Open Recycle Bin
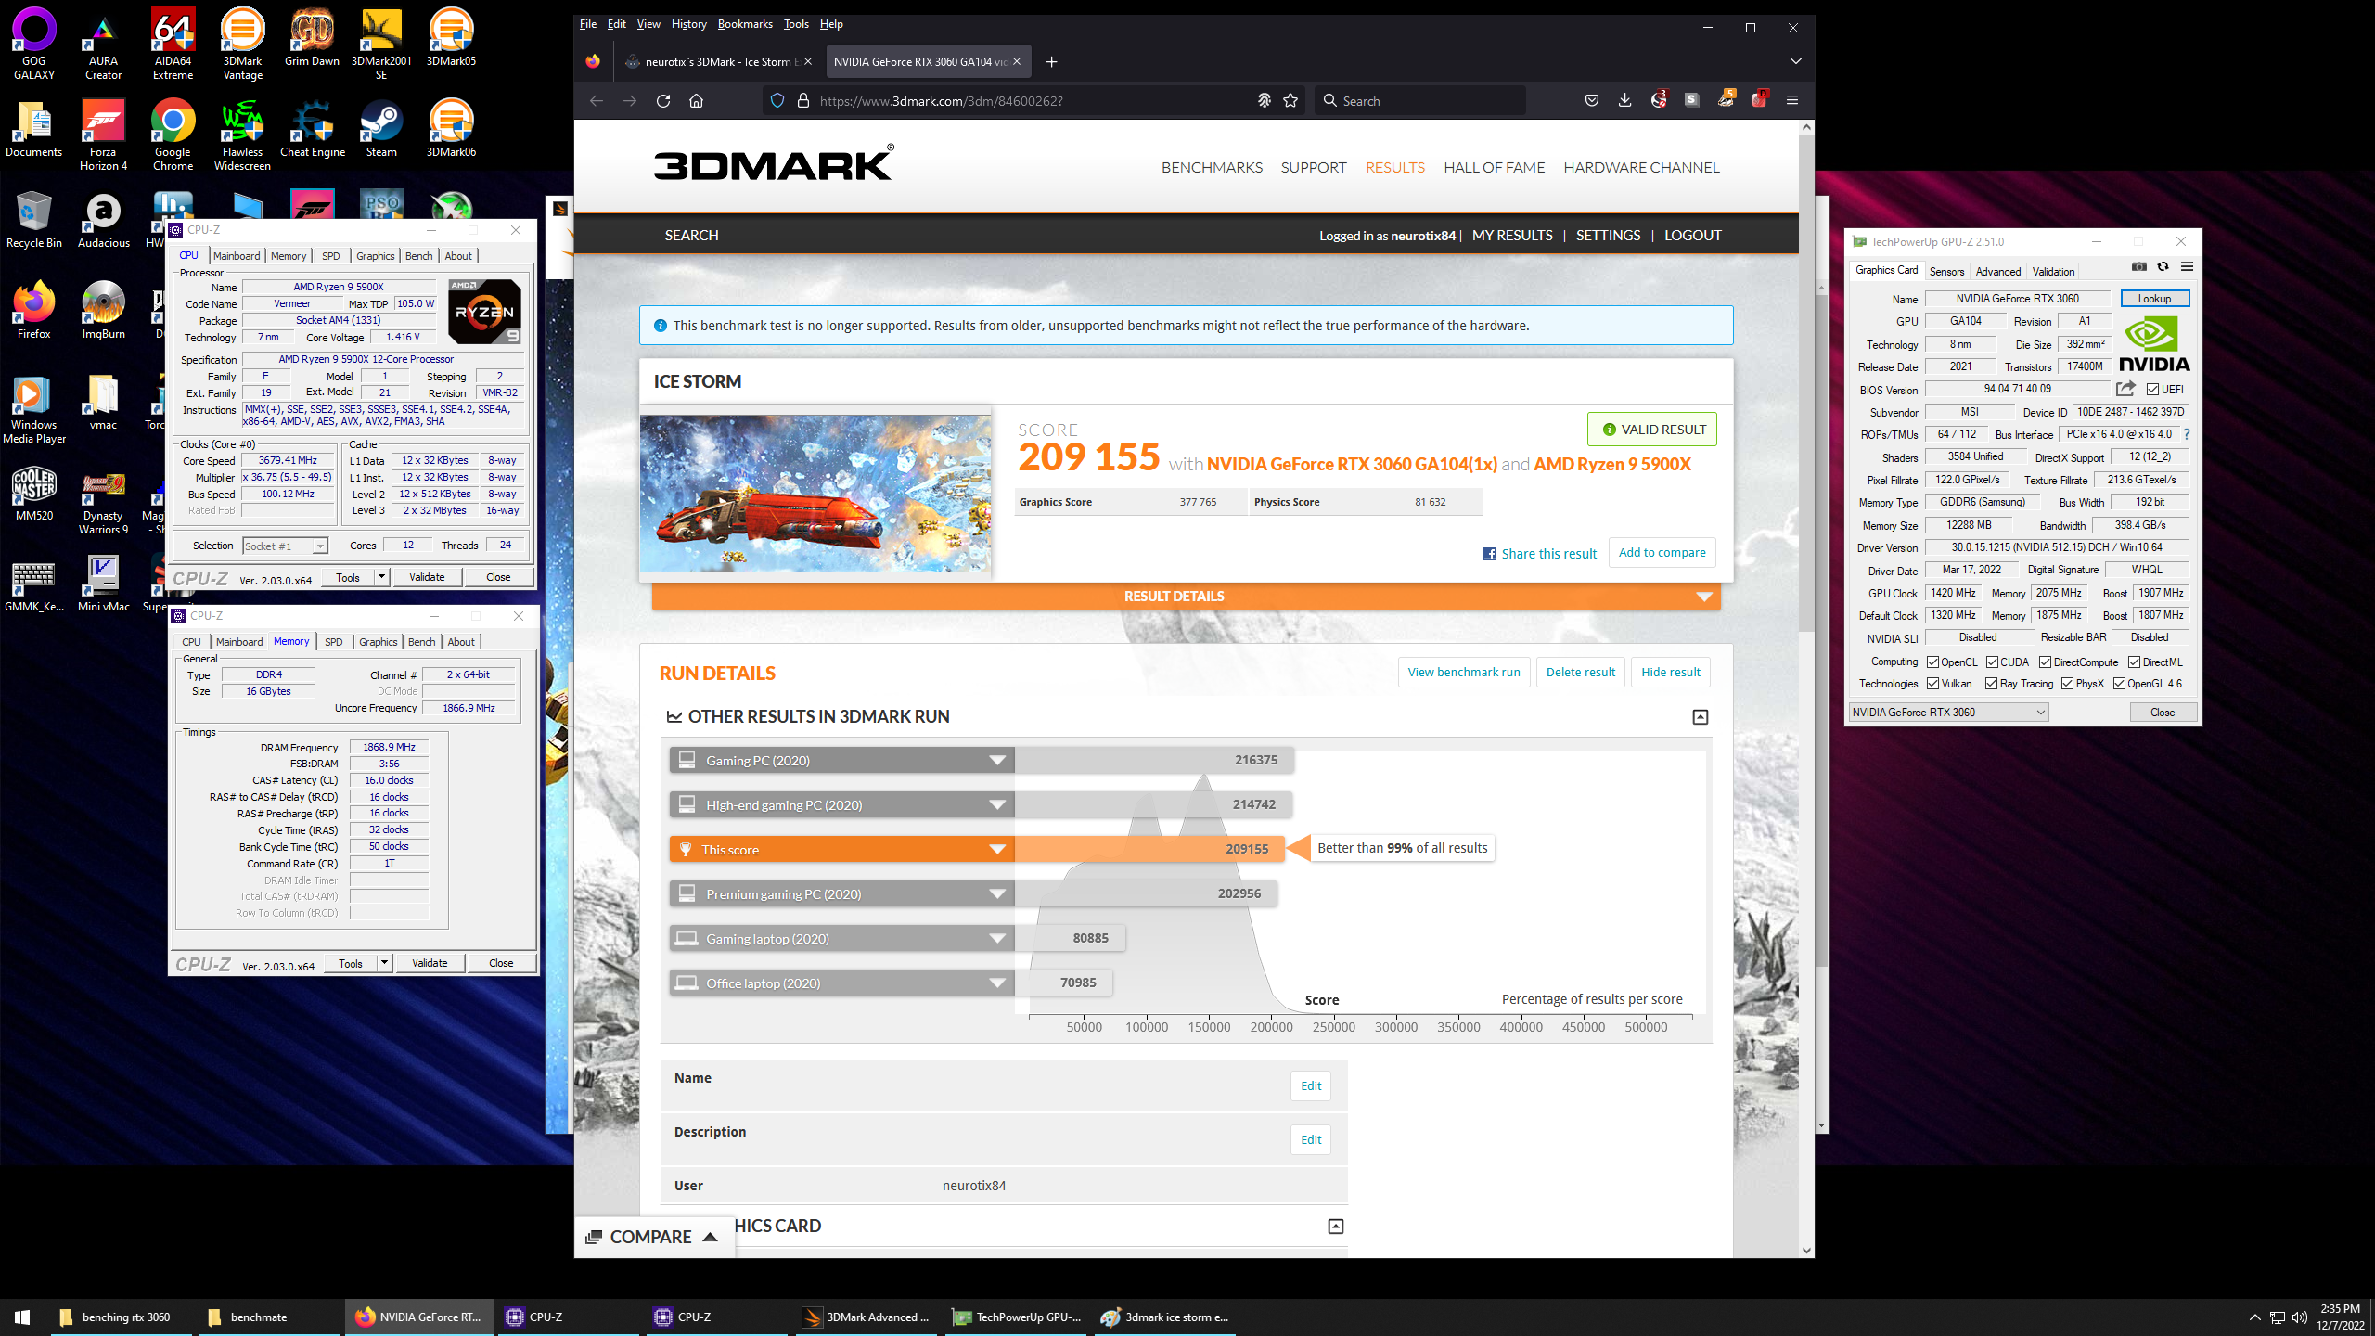The image size is (2375, 1336). click(34, 220)
